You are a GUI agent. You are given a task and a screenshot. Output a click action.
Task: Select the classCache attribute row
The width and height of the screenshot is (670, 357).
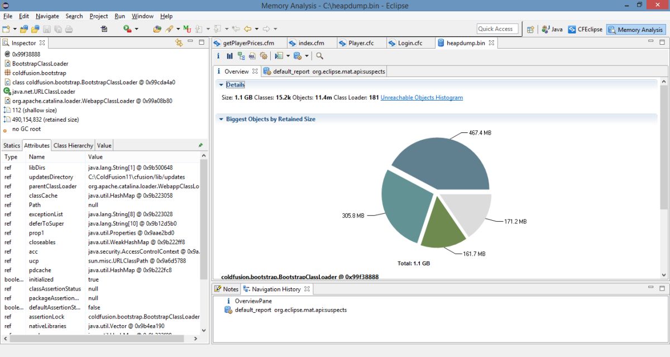coord(101,196)
